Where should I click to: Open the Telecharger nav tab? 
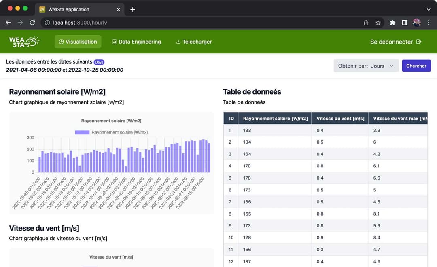194,42
